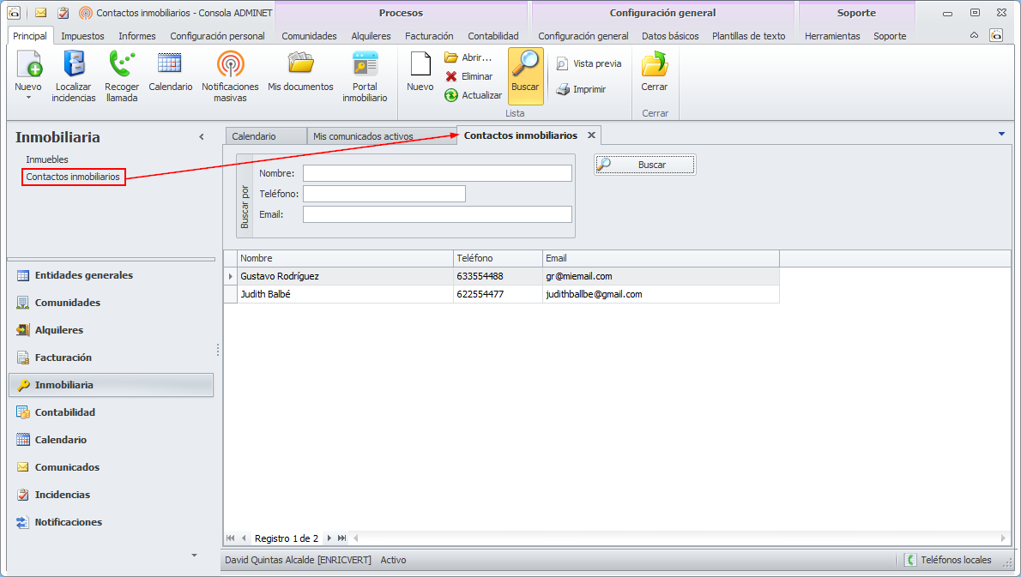Open Comunidades navigation section
The width and height of the screenshot is (1021, 577).
click(112, 303)
